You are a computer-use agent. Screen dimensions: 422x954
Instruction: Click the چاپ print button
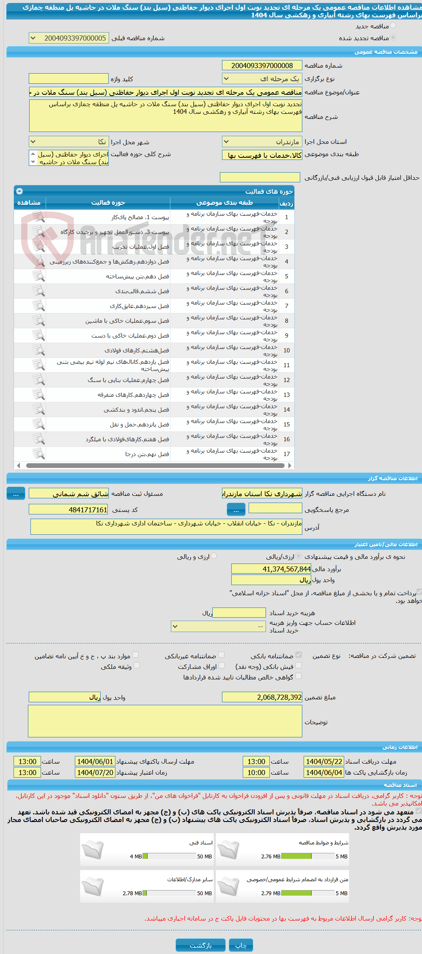point(241,945)
